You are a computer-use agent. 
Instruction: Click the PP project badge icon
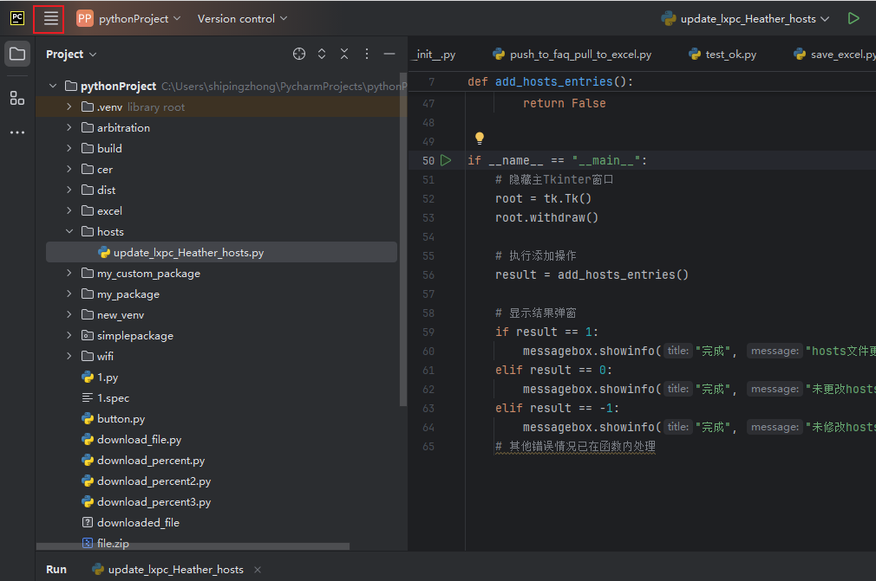point(84,18)
